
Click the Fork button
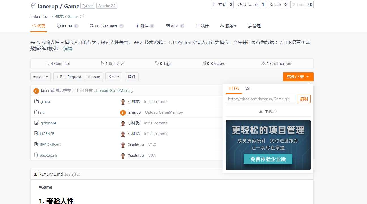click(298, 5)
